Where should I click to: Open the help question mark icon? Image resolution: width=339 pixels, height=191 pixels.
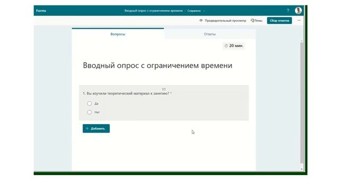[288, 11]
